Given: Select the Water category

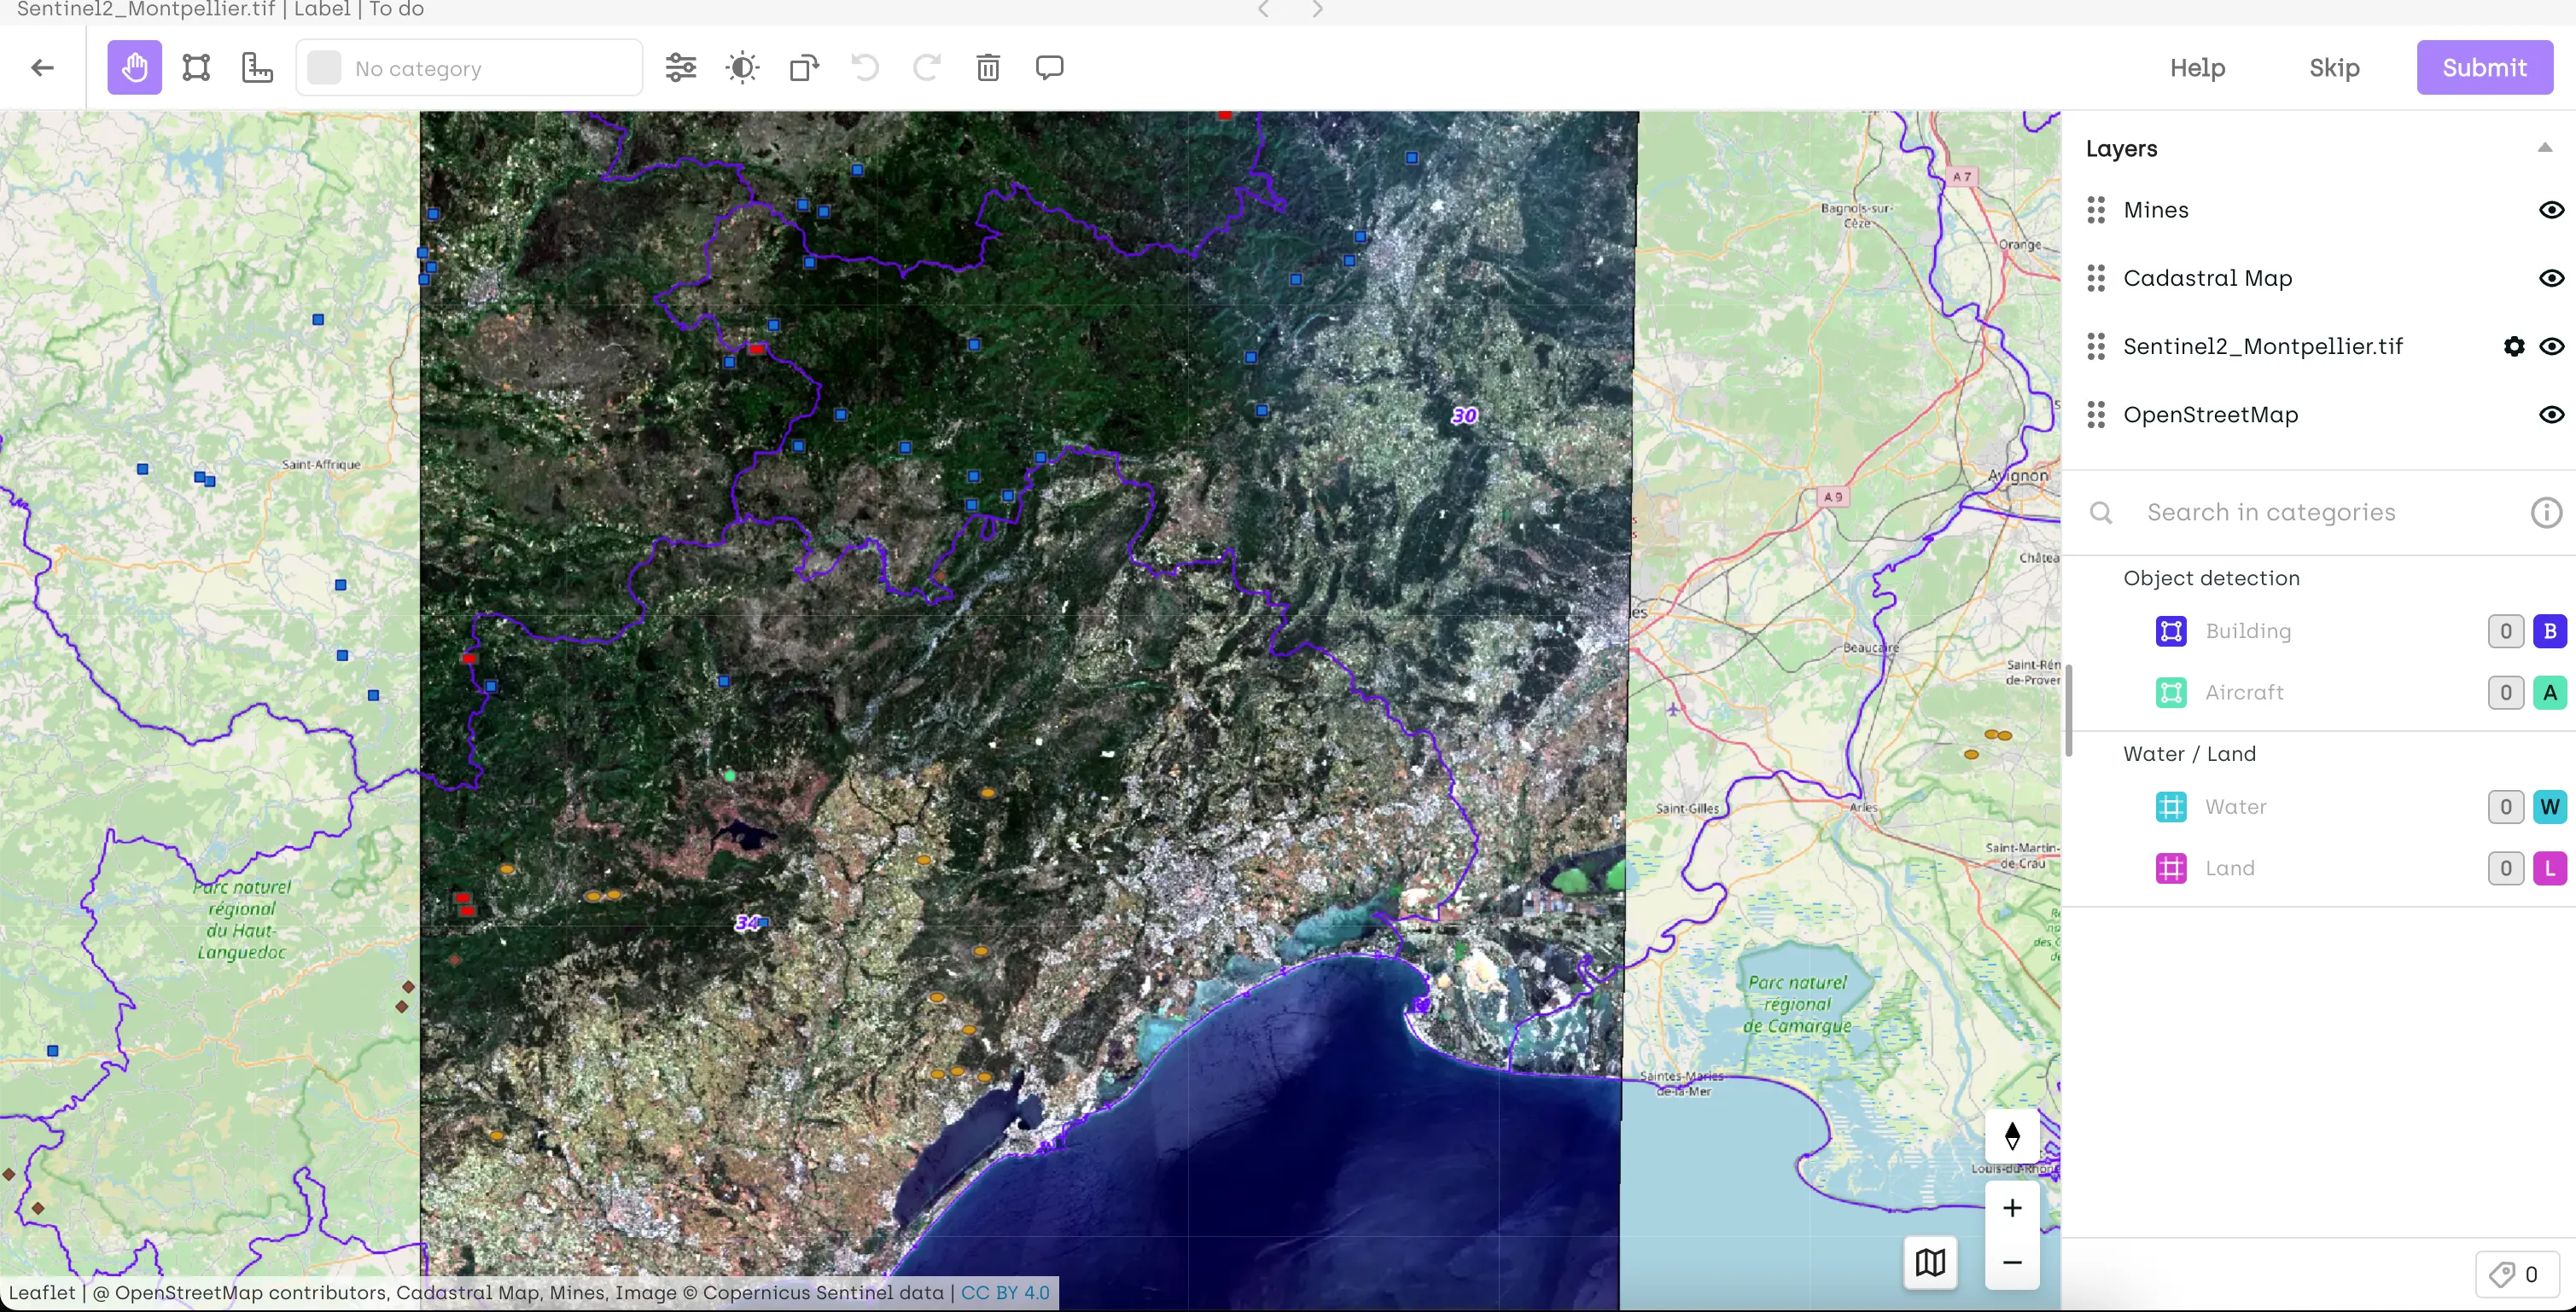Looking at the screenshot, I should click(2235, 807).
